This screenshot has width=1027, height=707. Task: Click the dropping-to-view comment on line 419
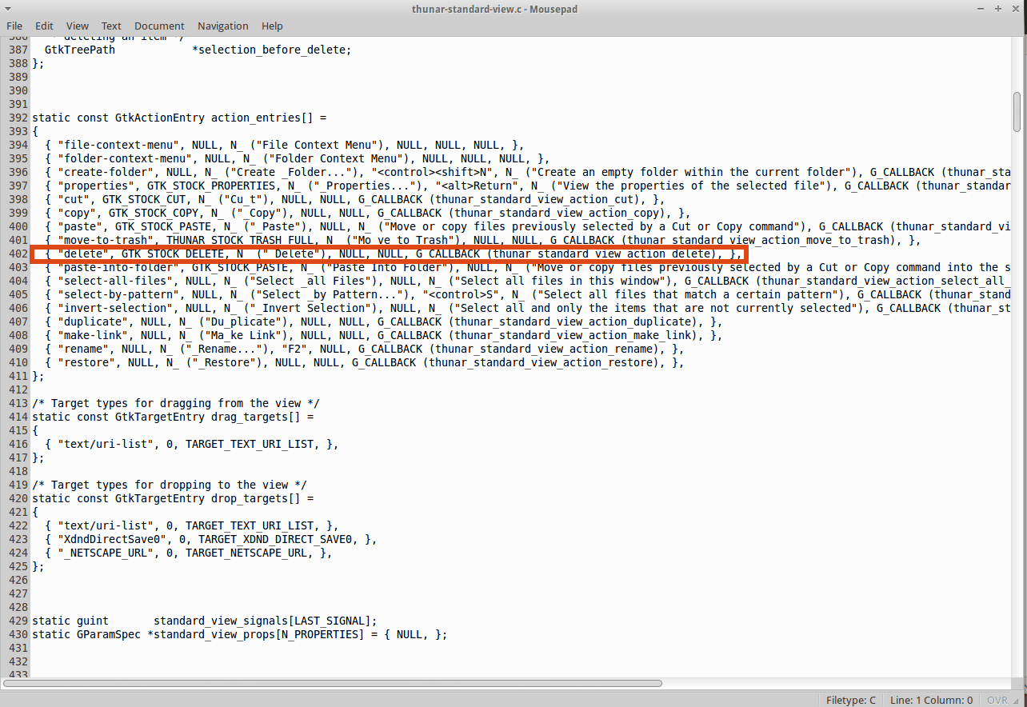tap(170, 485)
